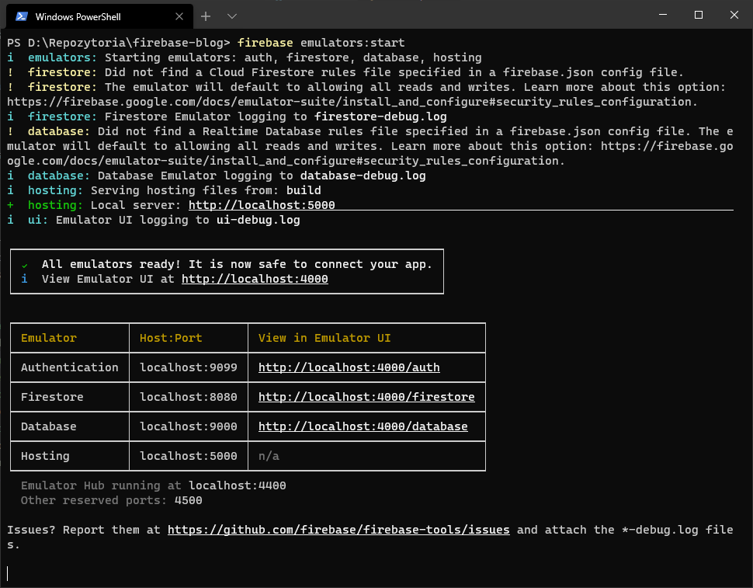Open the hosting local server localhost:5000 link
The height and width of the screenshot is (588, 753).
click(x=262, y=205)
